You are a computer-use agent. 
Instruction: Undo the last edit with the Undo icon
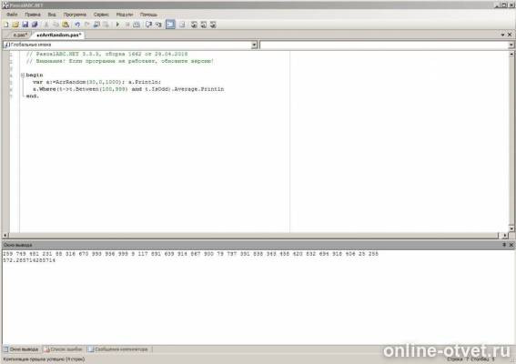[77, 25]
